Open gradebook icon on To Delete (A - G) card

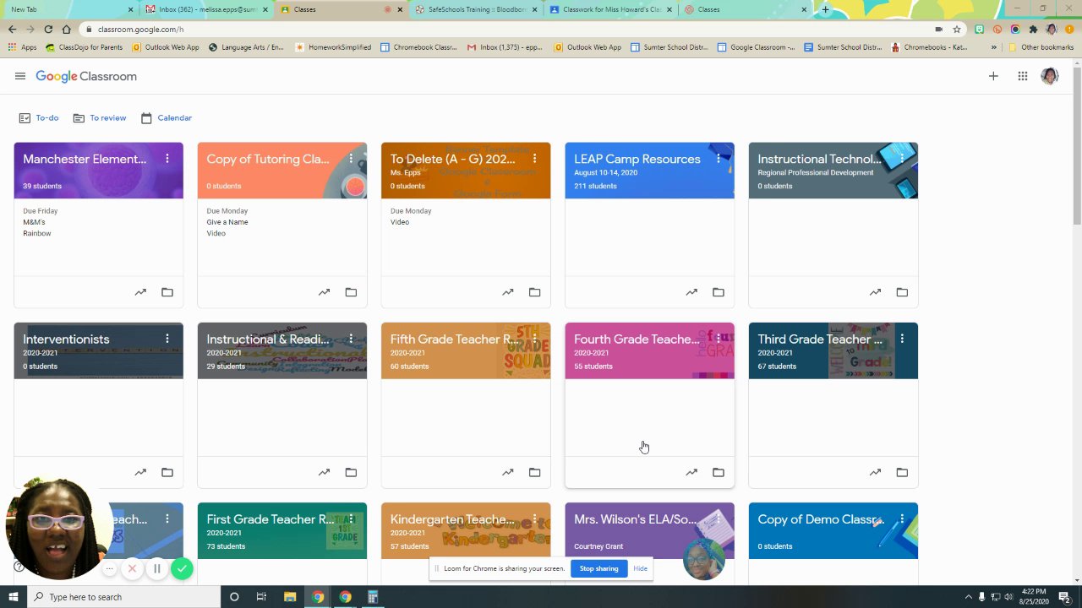pyautogui.click(x=507, y=292)
